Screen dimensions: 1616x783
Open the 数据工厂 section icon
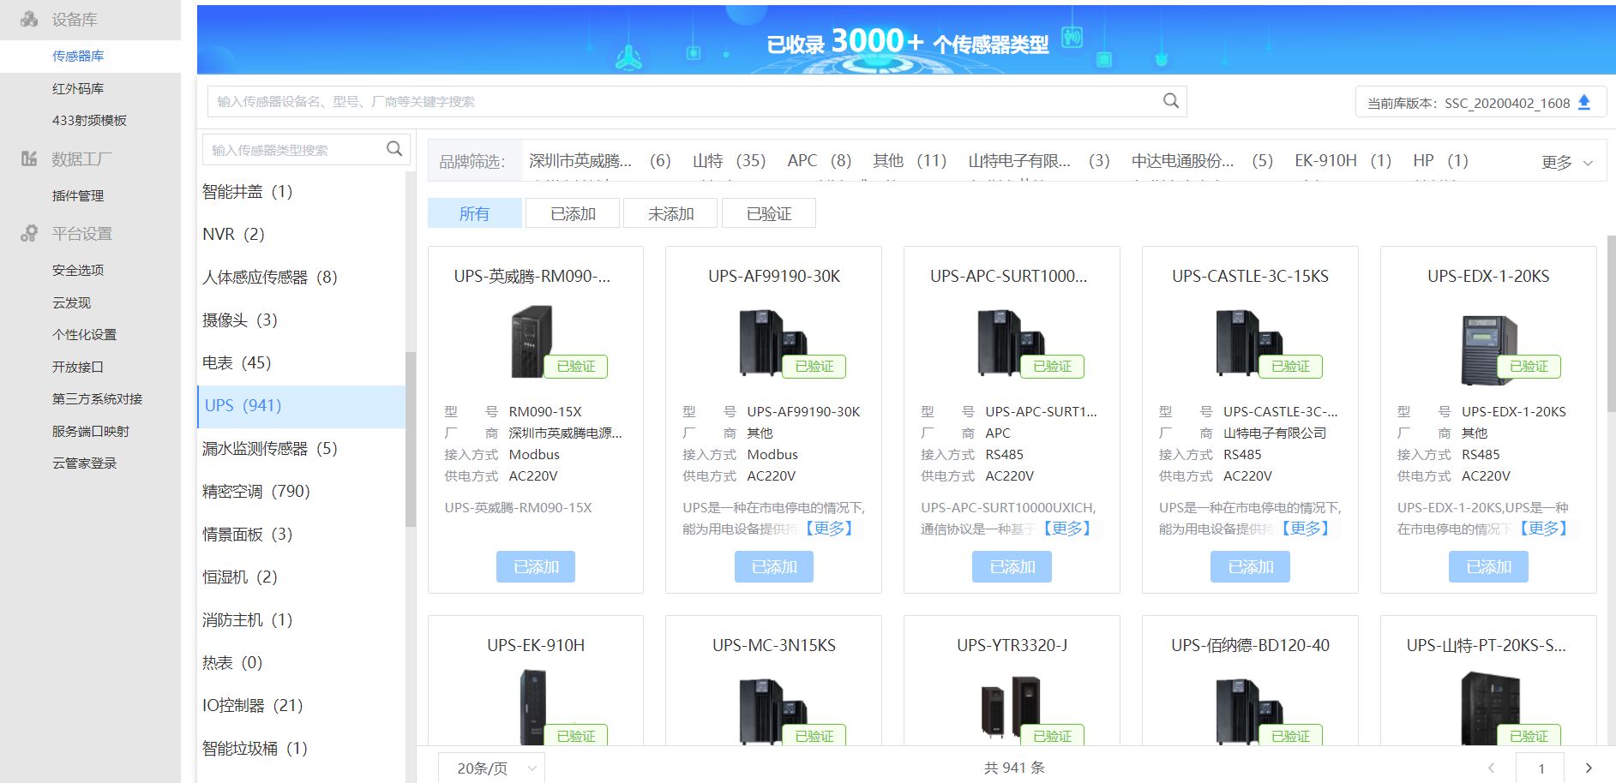tap(29, 158)
